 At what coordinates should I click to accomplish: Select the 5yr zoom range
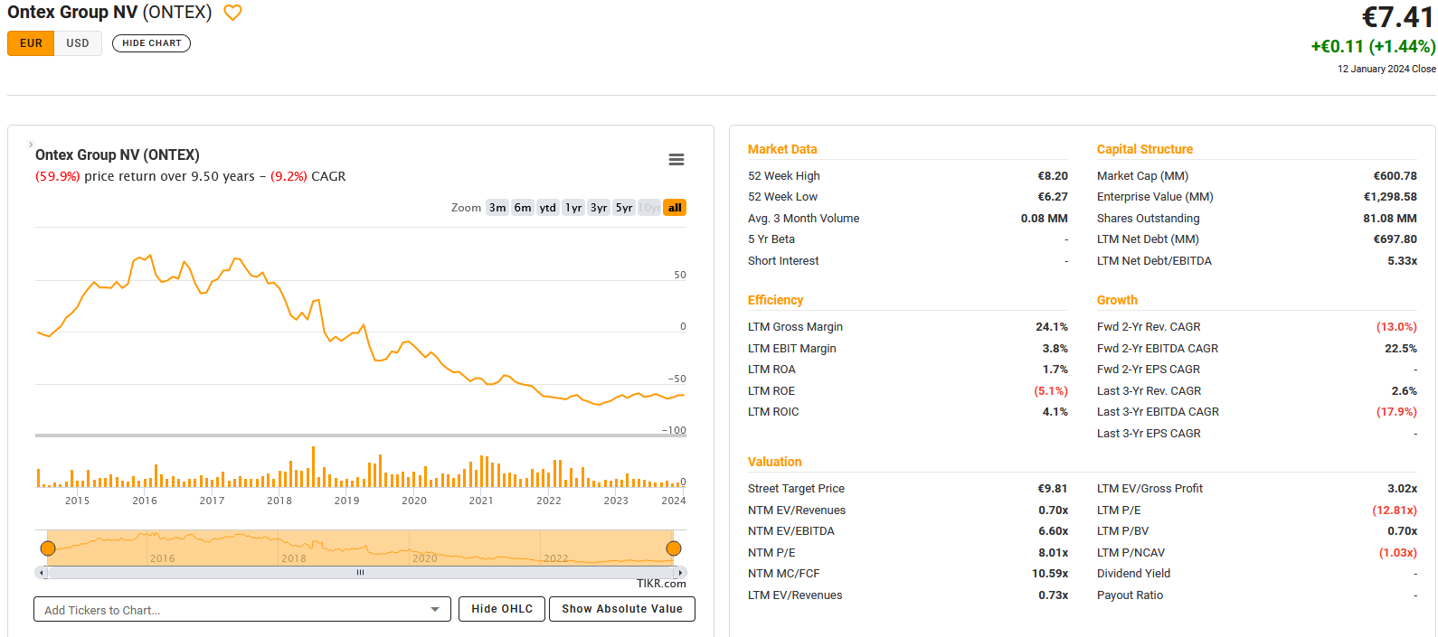pyautogui.click(x=624, y=208)
